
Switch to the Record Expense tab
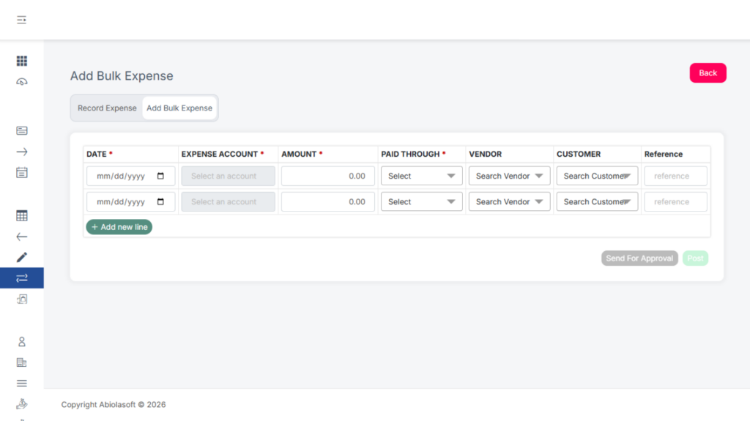tap(107, 108)
